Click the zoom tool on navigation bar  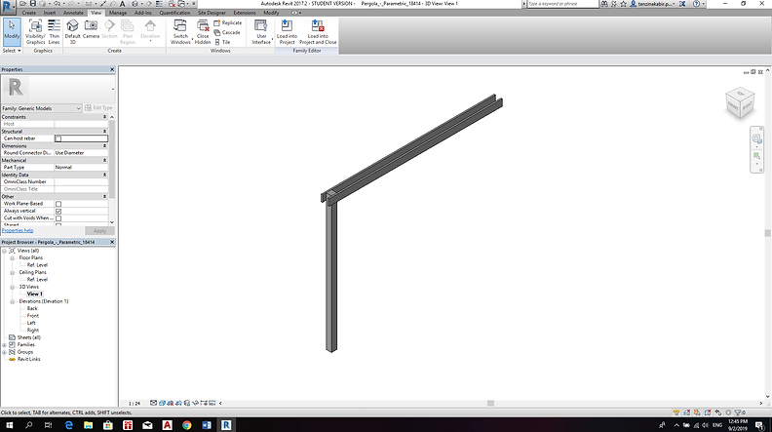point(756,157)
